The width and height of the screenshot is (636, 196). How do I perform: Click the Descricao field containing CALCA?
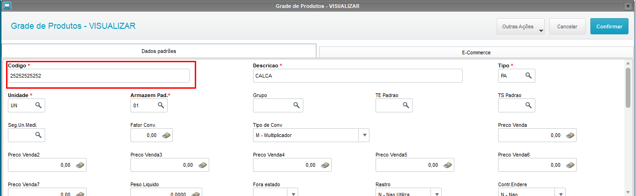(x=358, y=76)
